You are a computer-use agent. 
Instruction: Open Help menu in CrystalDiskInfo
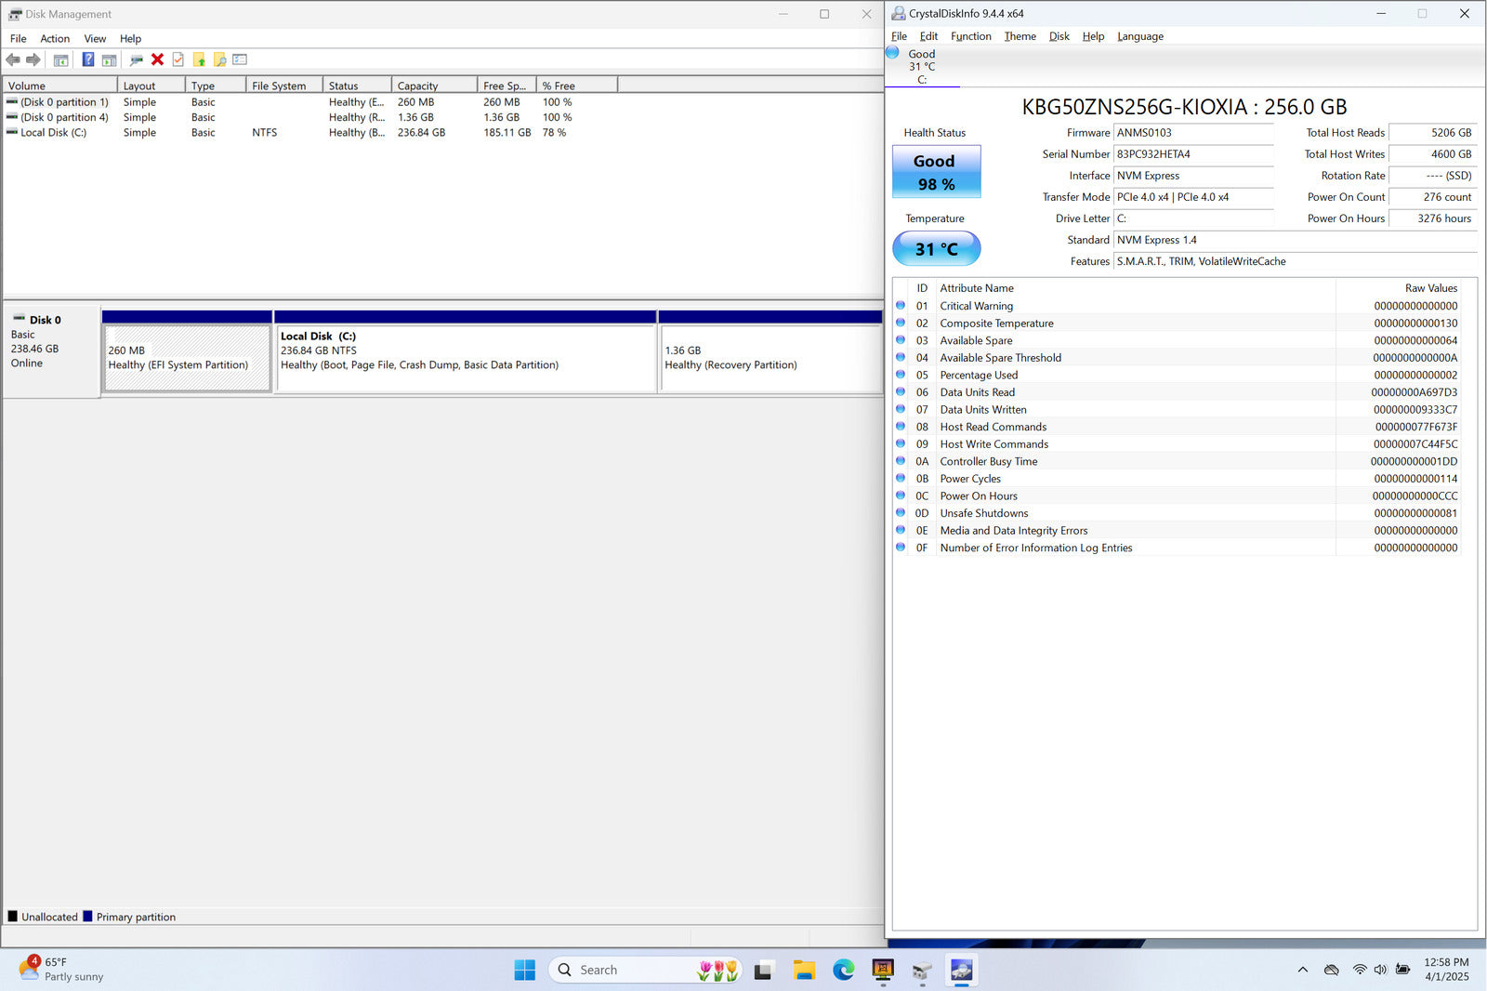pyautogui.click(x=1093, y=36)
